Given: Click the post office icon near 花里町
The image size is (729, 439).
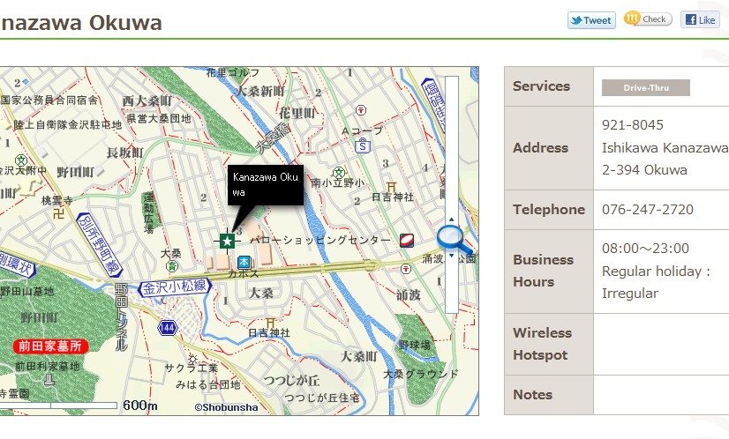Looking at the screenshot, I should pyautogui.click(x=361, y=110).
